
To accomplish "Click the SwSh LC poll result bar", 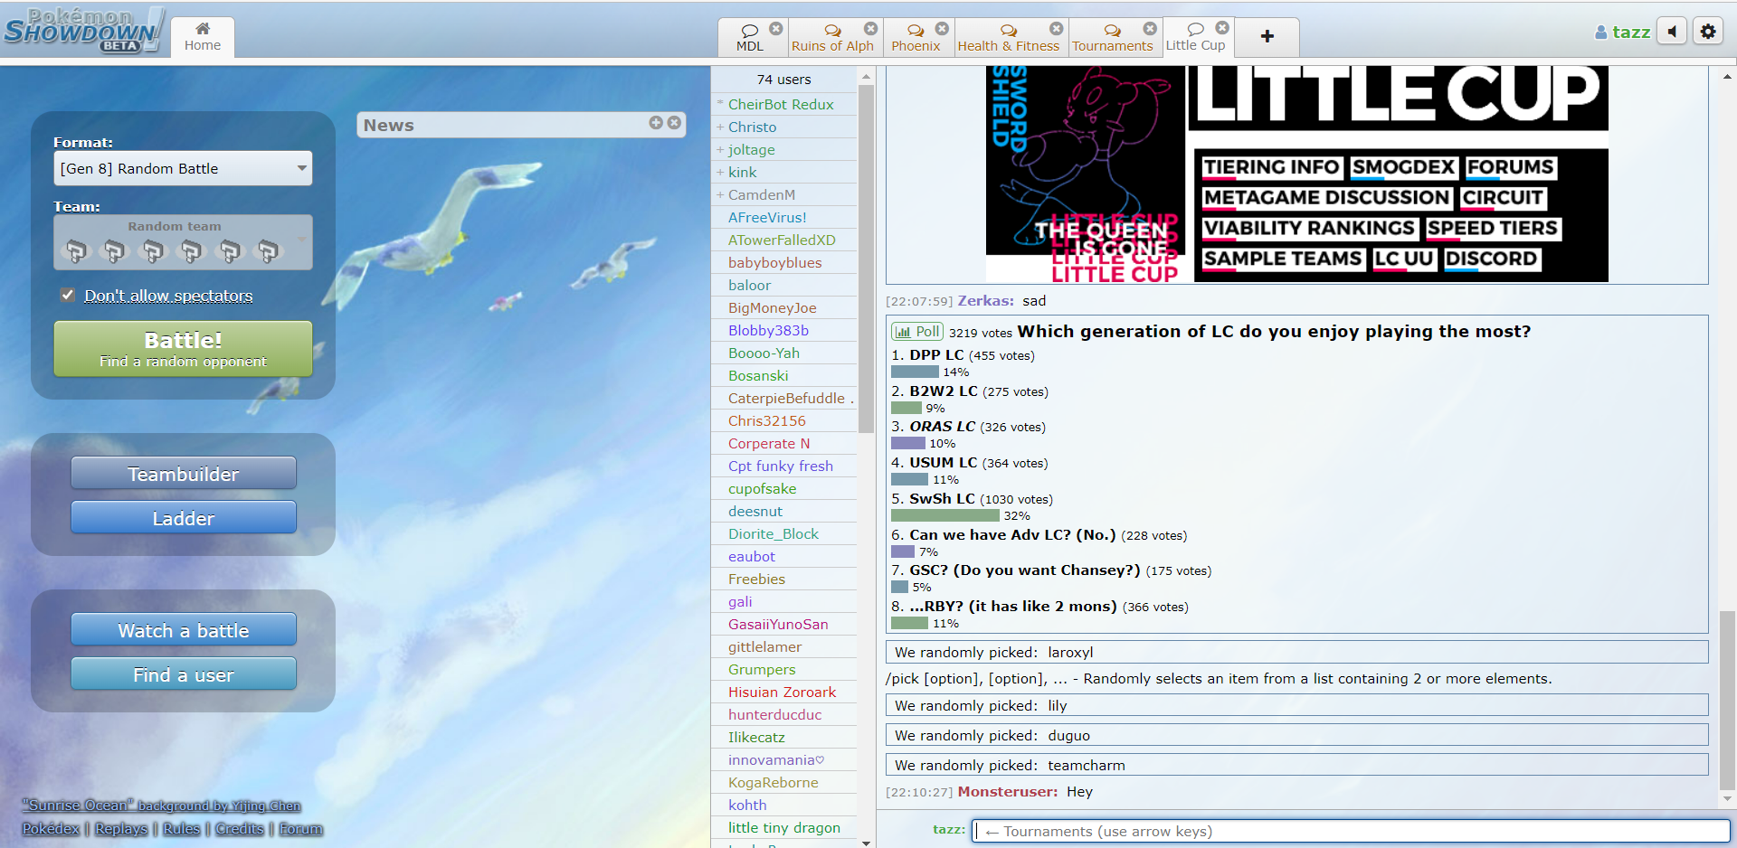I will click(x=944, y=515).
